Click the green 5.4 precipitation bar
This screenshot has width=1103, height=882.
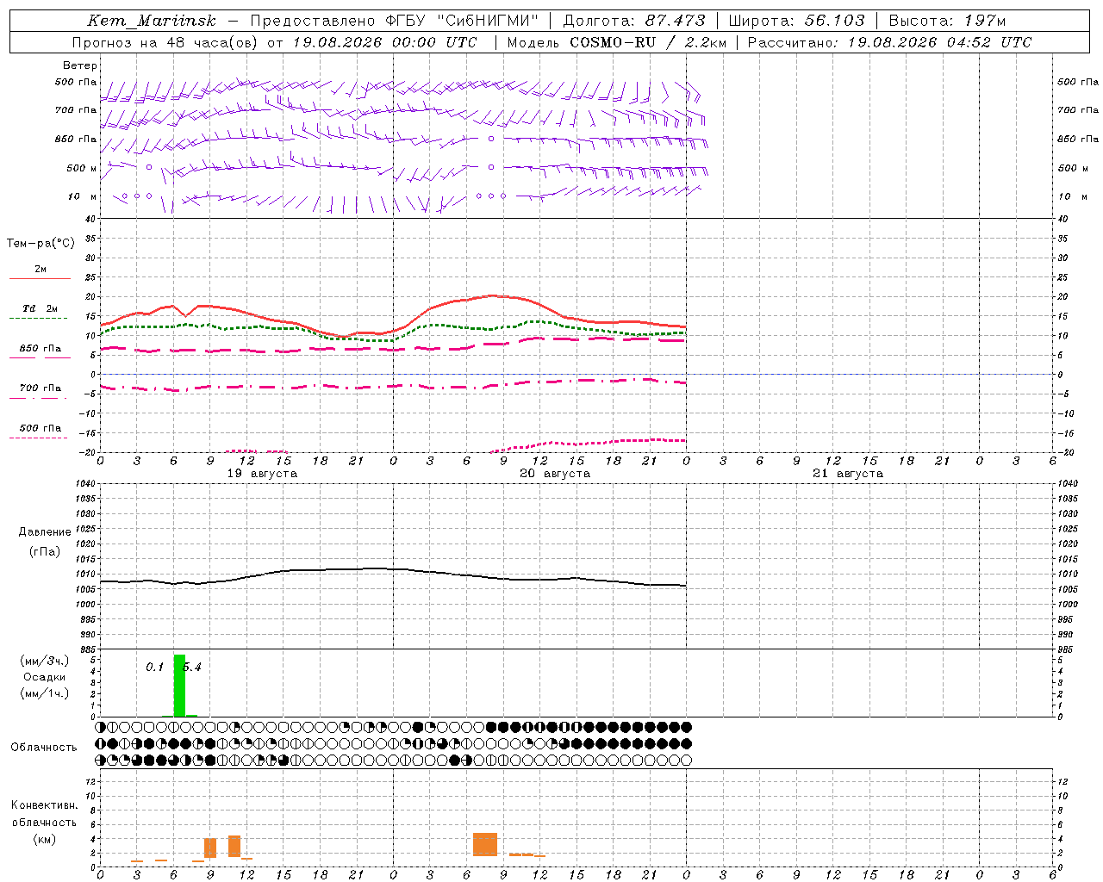[x=179, y=686]
